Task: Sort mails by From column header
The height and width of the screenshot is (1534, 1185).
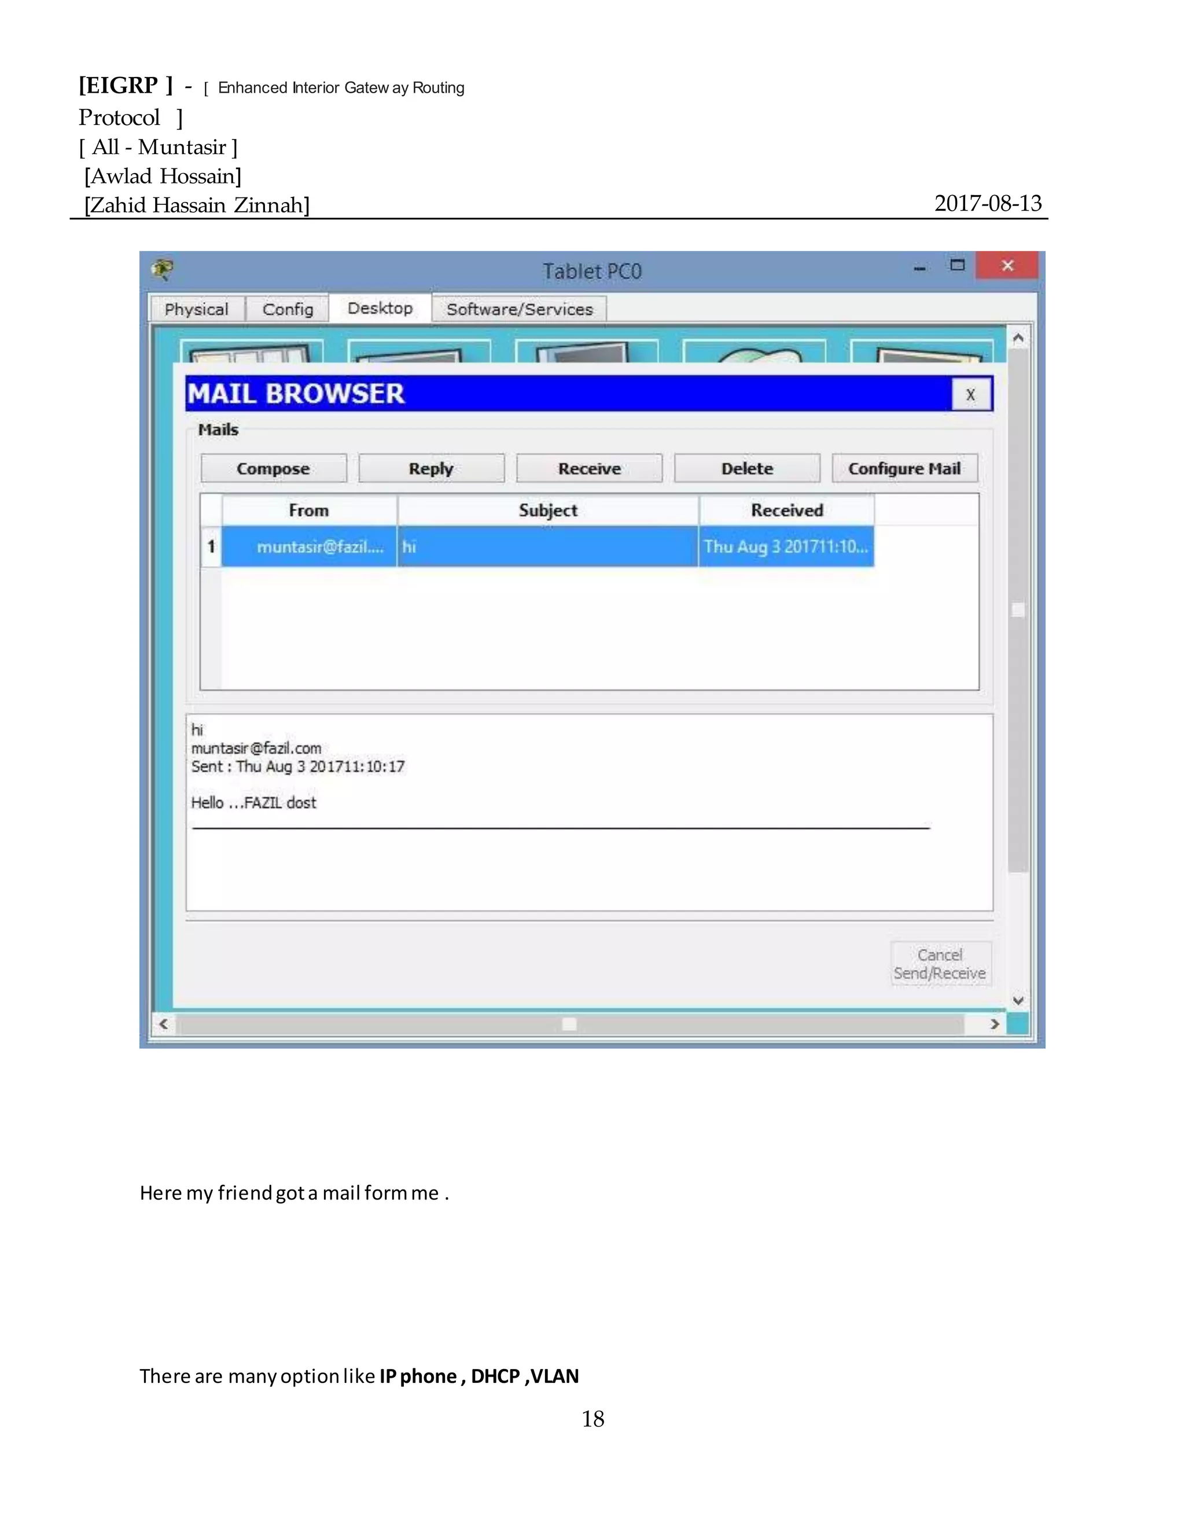Action: coord(309,511)
